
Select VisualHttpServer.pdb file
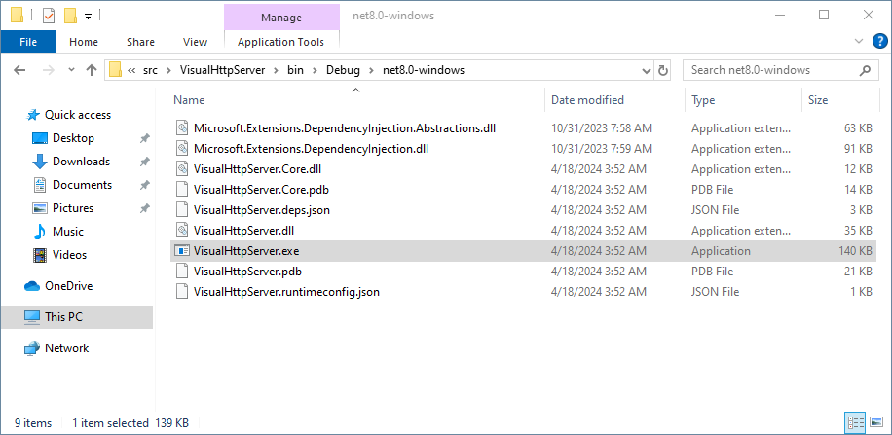(x=247, y=272)
